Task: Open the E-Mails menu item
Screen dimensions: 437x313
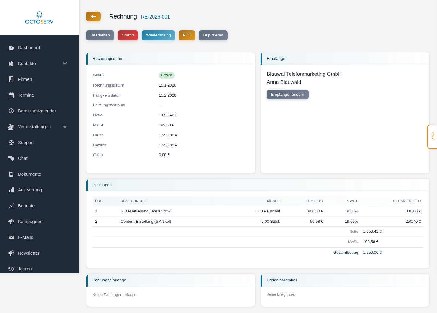Action: point(39,237)
